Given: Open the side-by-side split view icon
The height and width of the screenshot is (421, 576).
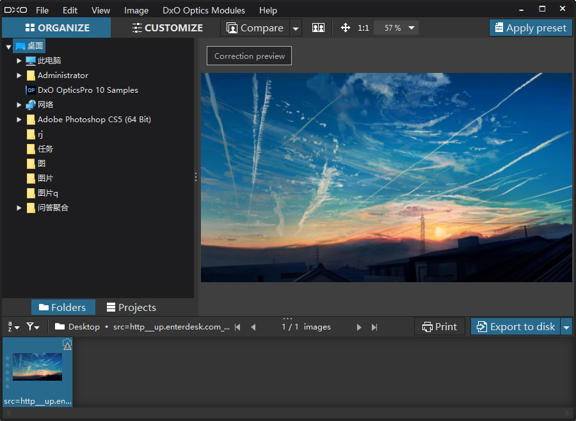Looking at the screenshot, I should pos(318,28).
